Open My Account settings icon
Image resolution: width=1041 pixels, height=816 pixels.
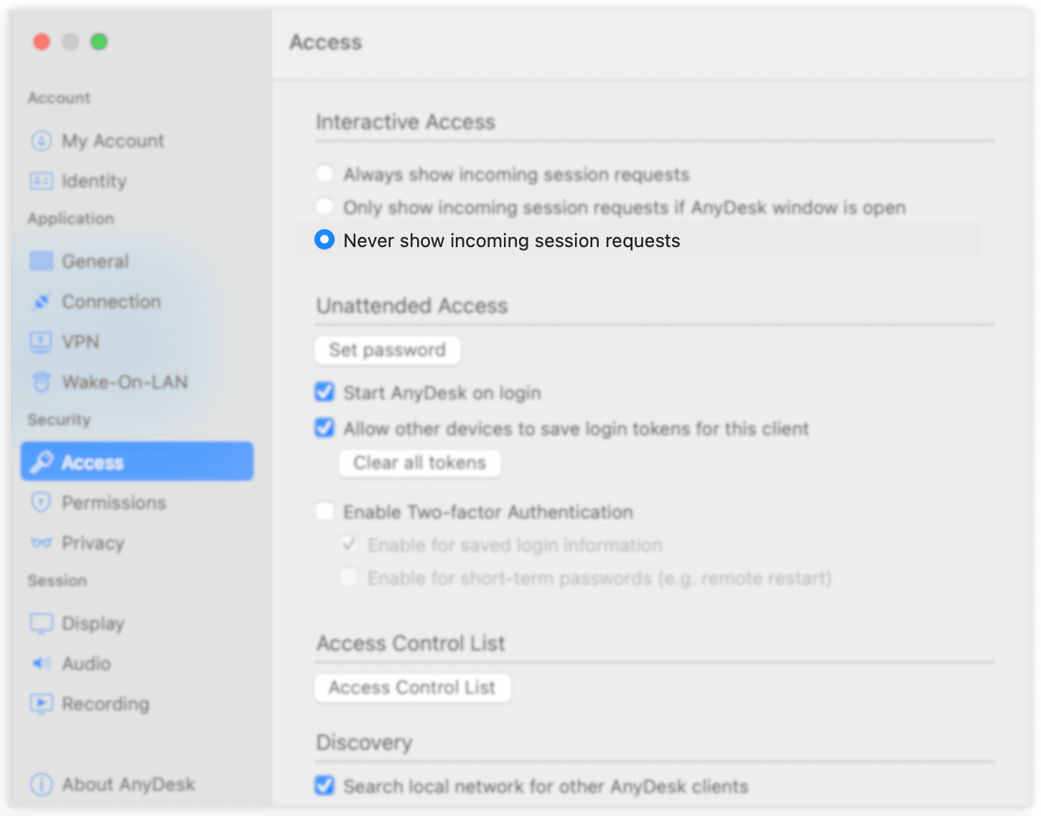click(41, 141)
